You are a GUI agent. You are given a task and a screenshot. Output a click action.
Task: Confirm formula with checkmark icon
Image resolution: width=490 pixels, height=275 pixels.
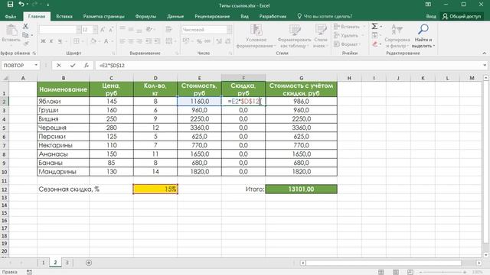(73, 65)
